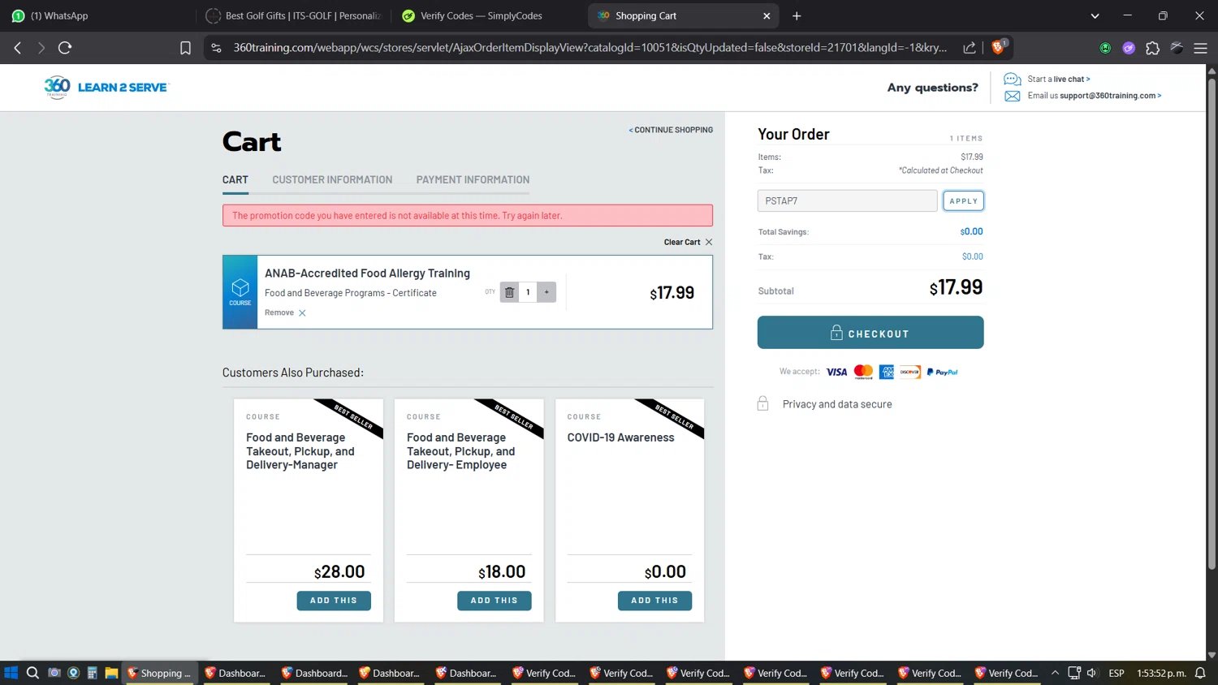Viewport: 1218px width, 685px height.
Task: Show hidden system tray icons
Action: (1055, 673)
